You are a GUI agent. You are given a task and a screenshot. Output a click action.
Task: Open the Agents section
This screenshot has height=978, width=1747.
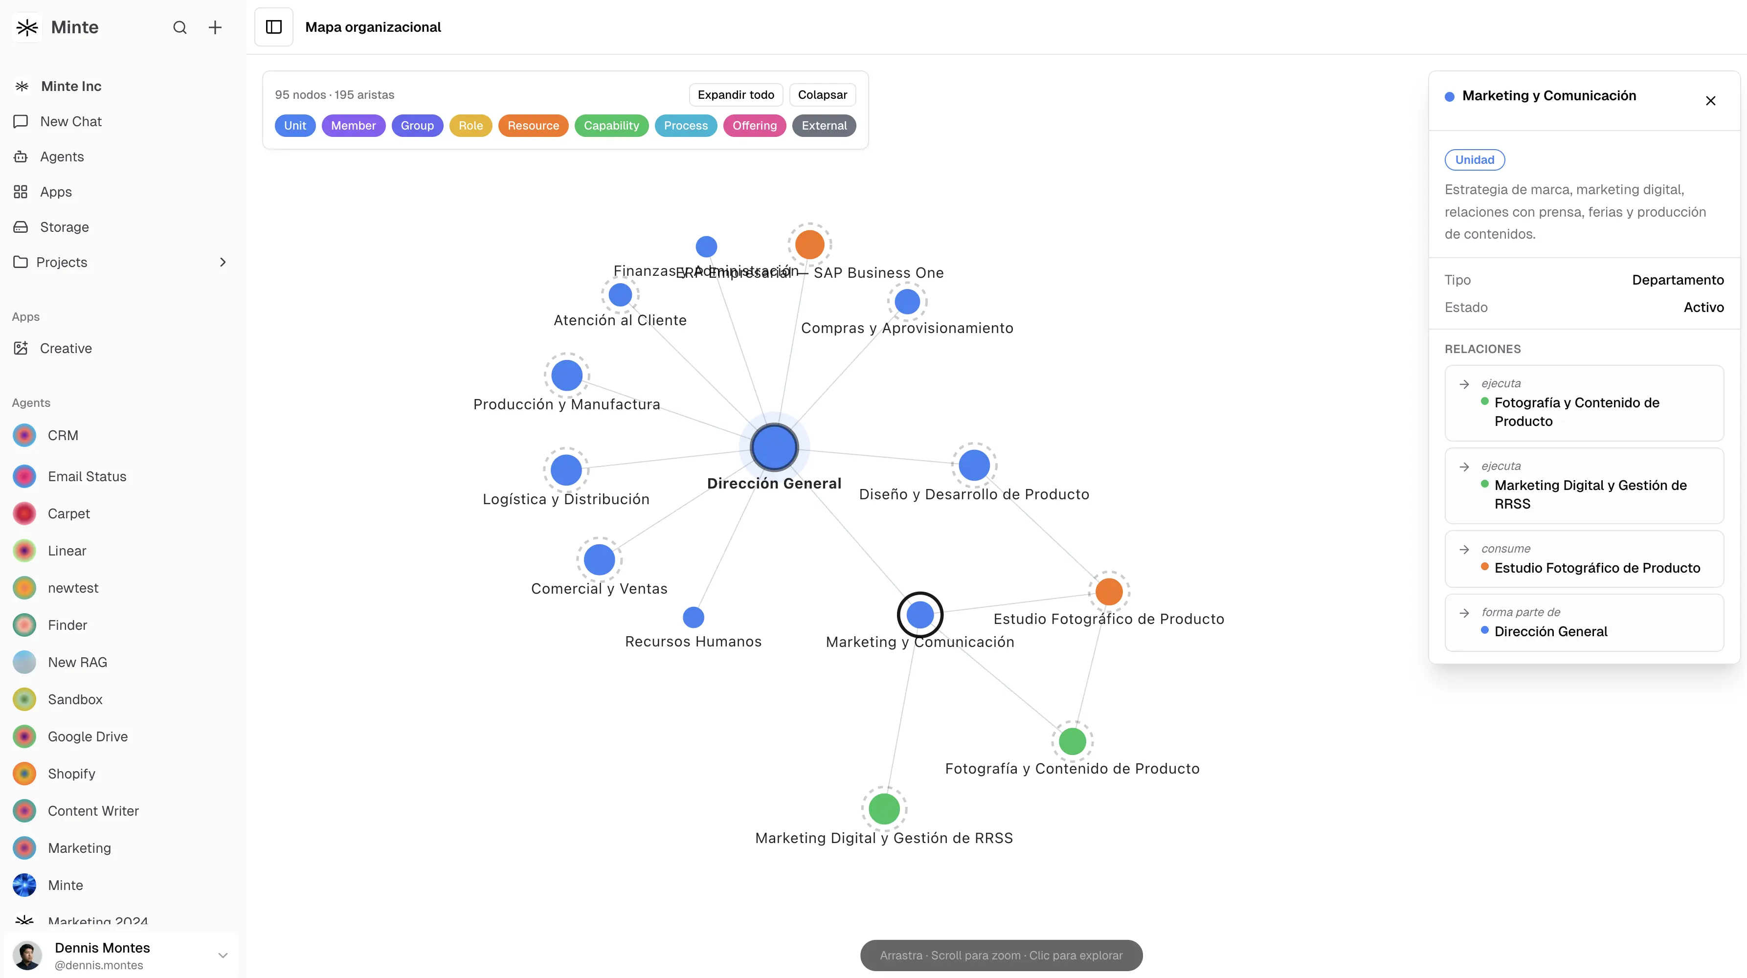(x=62, y=156)
